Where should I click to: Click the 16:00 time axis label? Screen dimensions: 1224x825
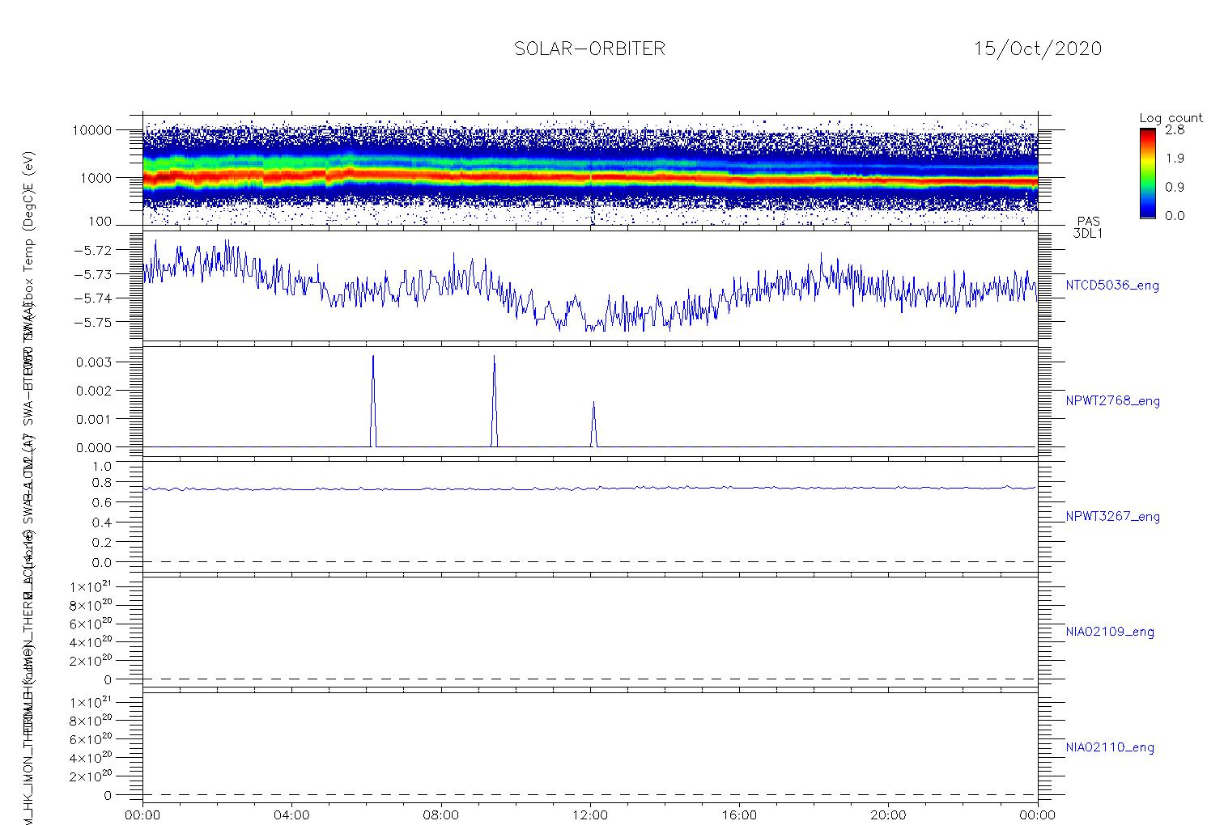[x=739, y=815]
